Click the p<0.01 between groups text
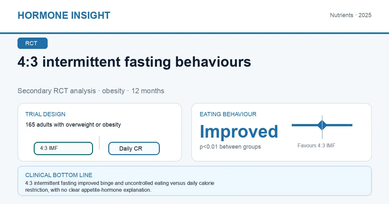The image size is (389, 204). click(x=230, y=147)
